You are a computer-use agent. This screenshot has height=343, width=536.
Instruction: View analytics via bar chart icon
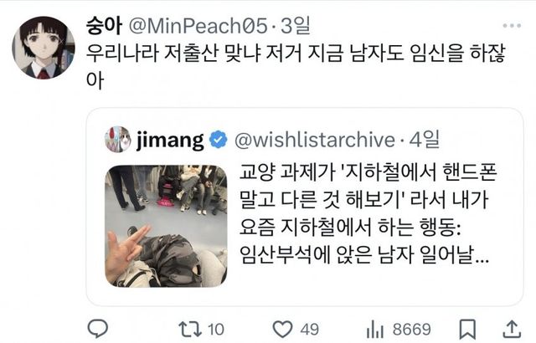pos(375,330)
